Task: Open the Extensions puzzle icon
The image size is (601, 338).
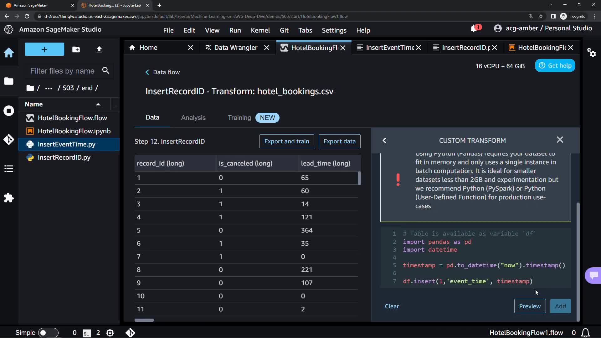Action: click(9, 197)
